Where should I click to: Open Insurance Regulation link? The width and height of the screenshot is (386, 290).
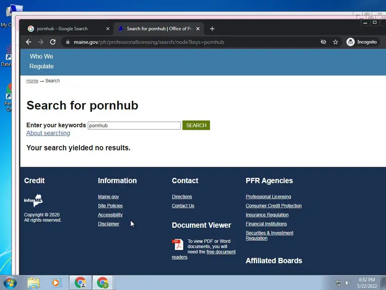(267, 215)
